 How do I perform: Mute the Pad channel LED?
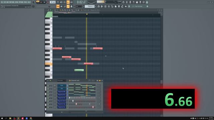coord(48,89)
